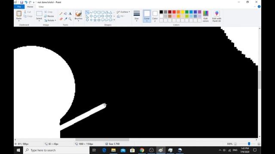Select the Color picker eyedropper tool
Viewport: 275px width, 154px height.
(65, 19)
